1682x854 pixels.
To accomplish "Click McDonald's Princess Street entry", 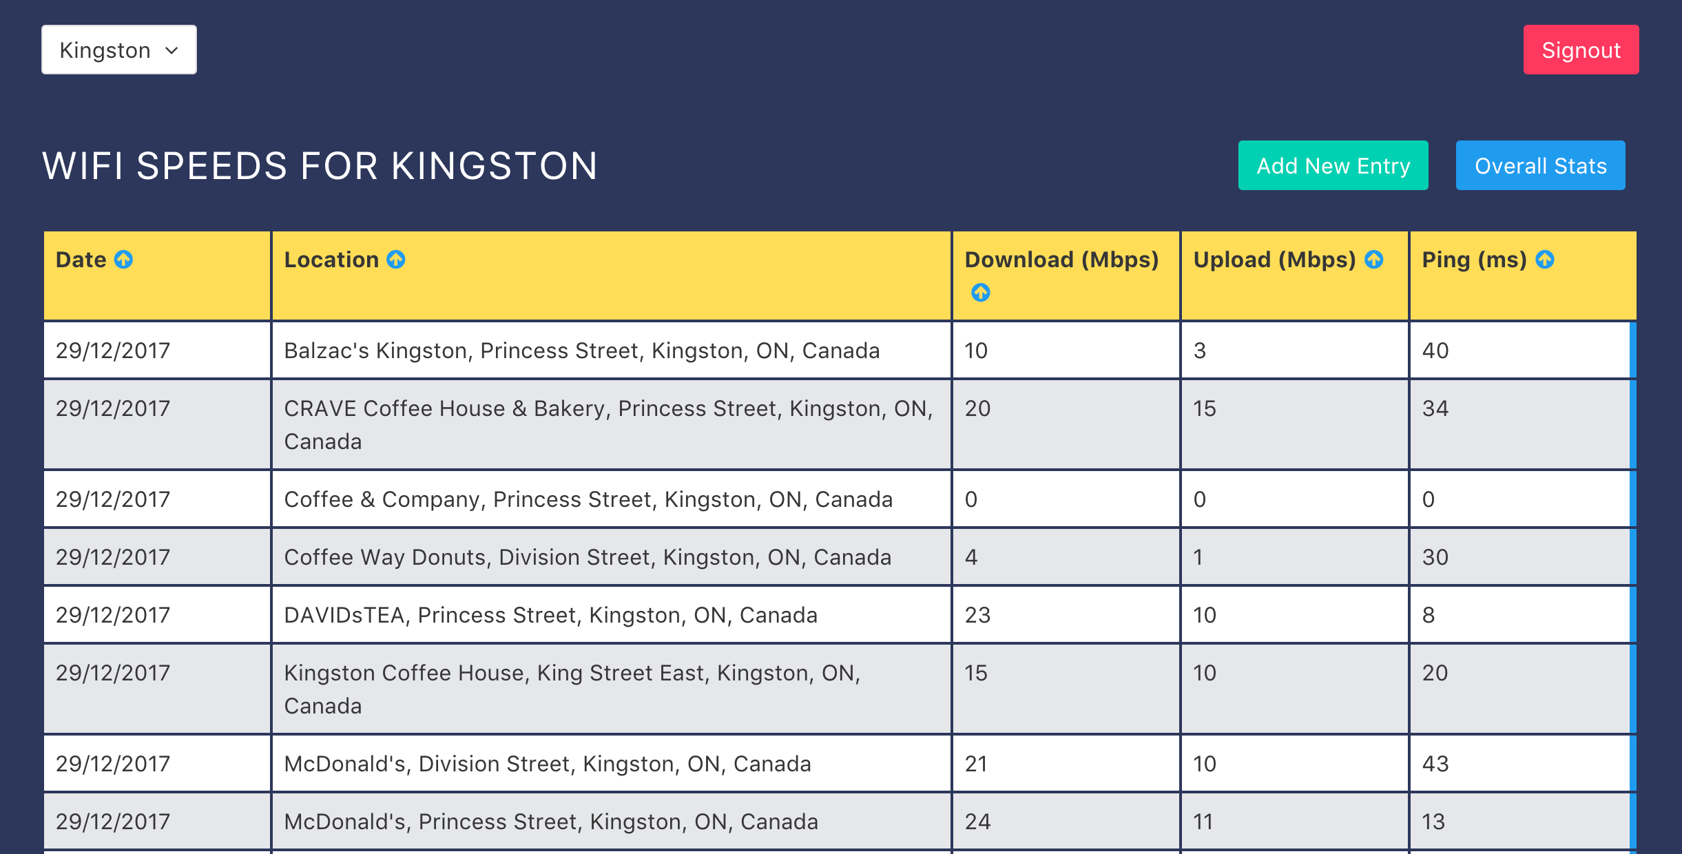I will click(x=550, y=822).
